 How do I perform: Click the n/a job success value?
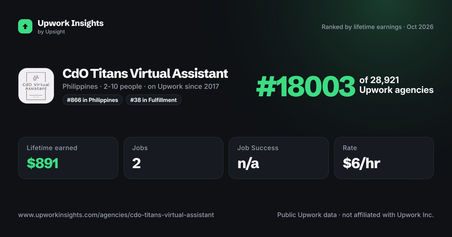248,163
